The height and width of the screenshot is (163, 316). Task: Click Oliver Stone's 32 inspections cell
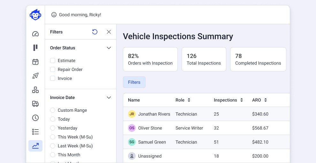[x=216, y=128]
